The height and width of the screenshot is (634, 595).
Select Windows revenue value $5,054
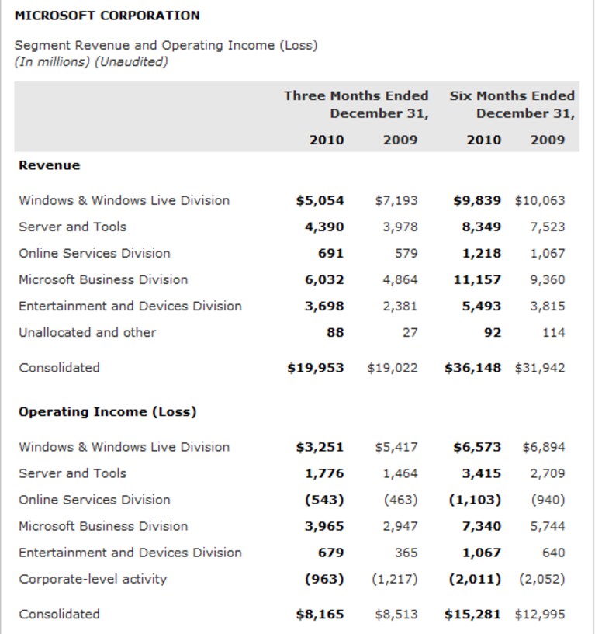tap(320, 200)
